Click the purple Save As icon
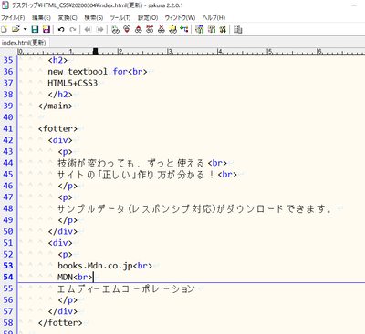This screenshot has width=365, height=334. pos(47,29)
